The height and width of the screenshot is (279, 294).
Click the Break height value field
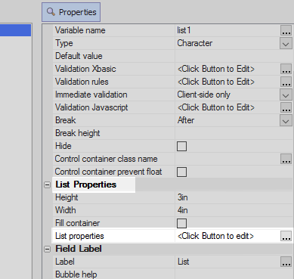click(x=234, y=133)
